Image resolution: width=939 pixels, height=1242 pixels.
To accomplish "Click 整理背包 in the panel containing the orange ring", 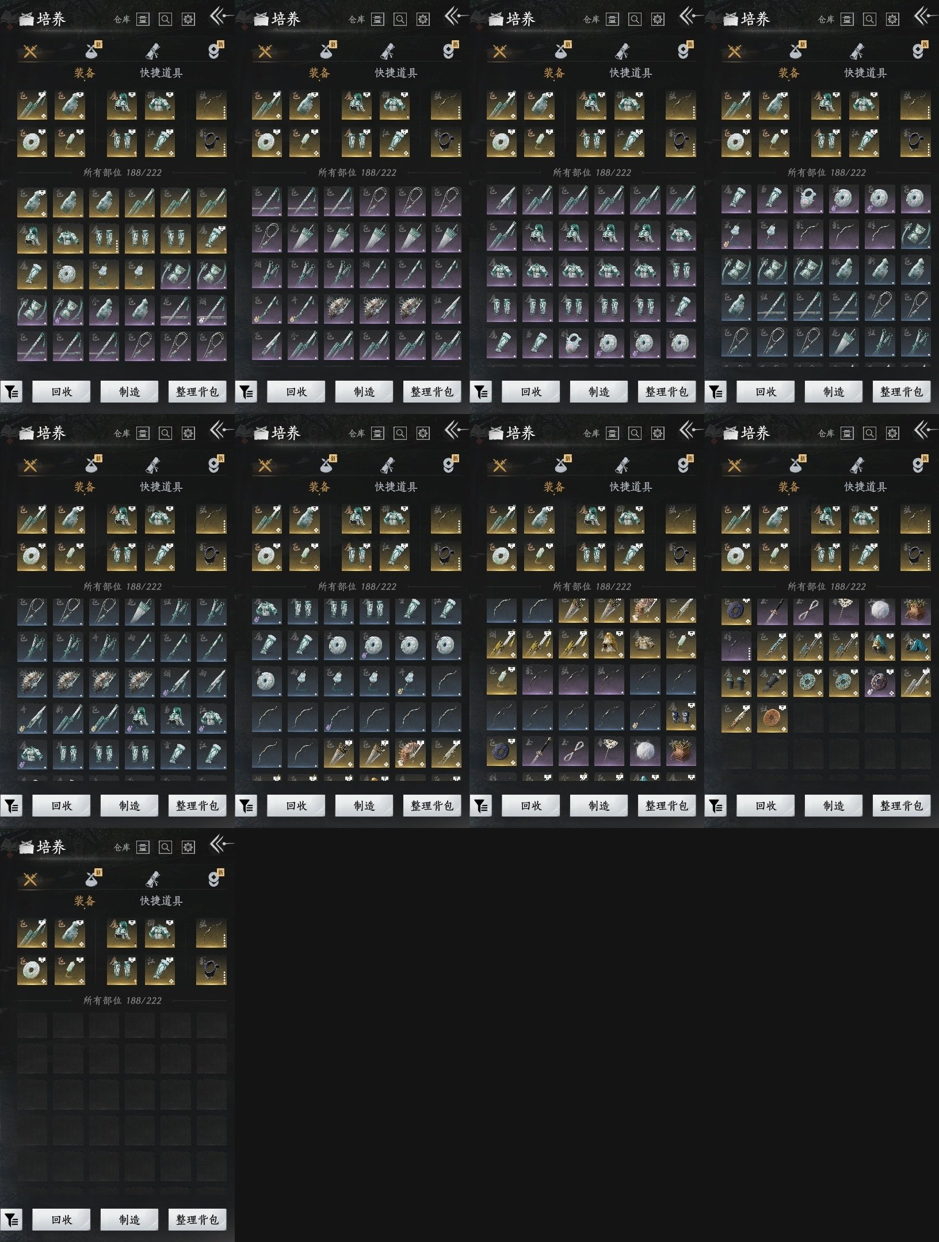I will (902, 806).
